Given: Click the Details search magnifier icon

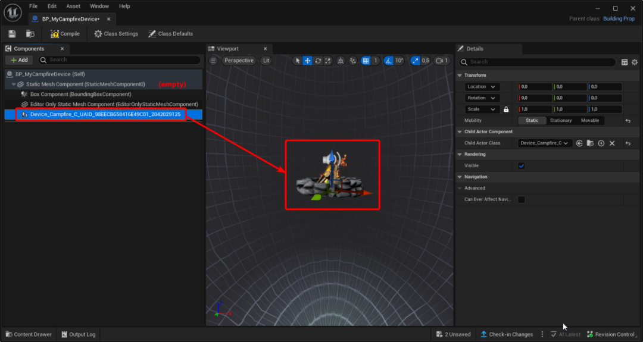Looking at the screenshot, I should [x=464, y=62].
